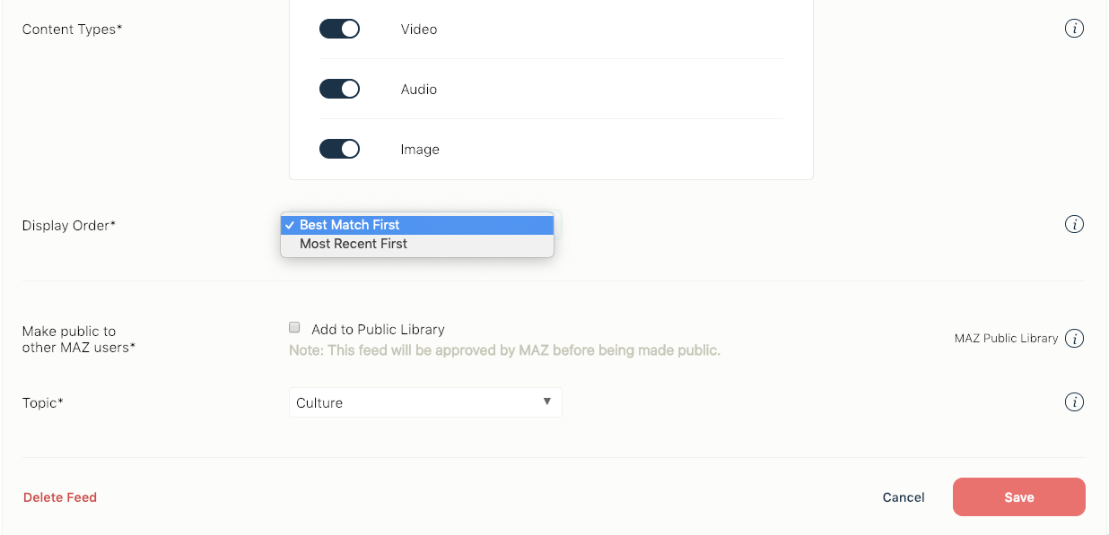The height and width of the screenshot is (535, 1109).
Task: Click the info icon for Display Order
Action: pyautogui.click(x=1074, y=224)
